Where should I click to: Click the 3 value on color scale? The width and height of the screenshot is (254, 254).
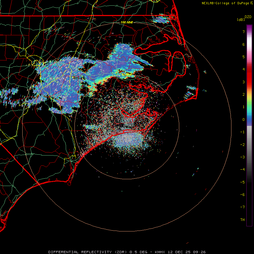(x=244, y=82)
